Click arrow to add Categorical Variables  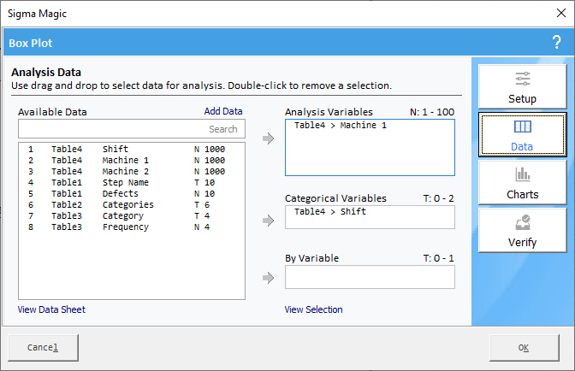pyautogui.click(x=269, y=221)
